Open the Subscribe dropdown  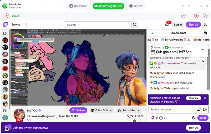tap(128, 110)
